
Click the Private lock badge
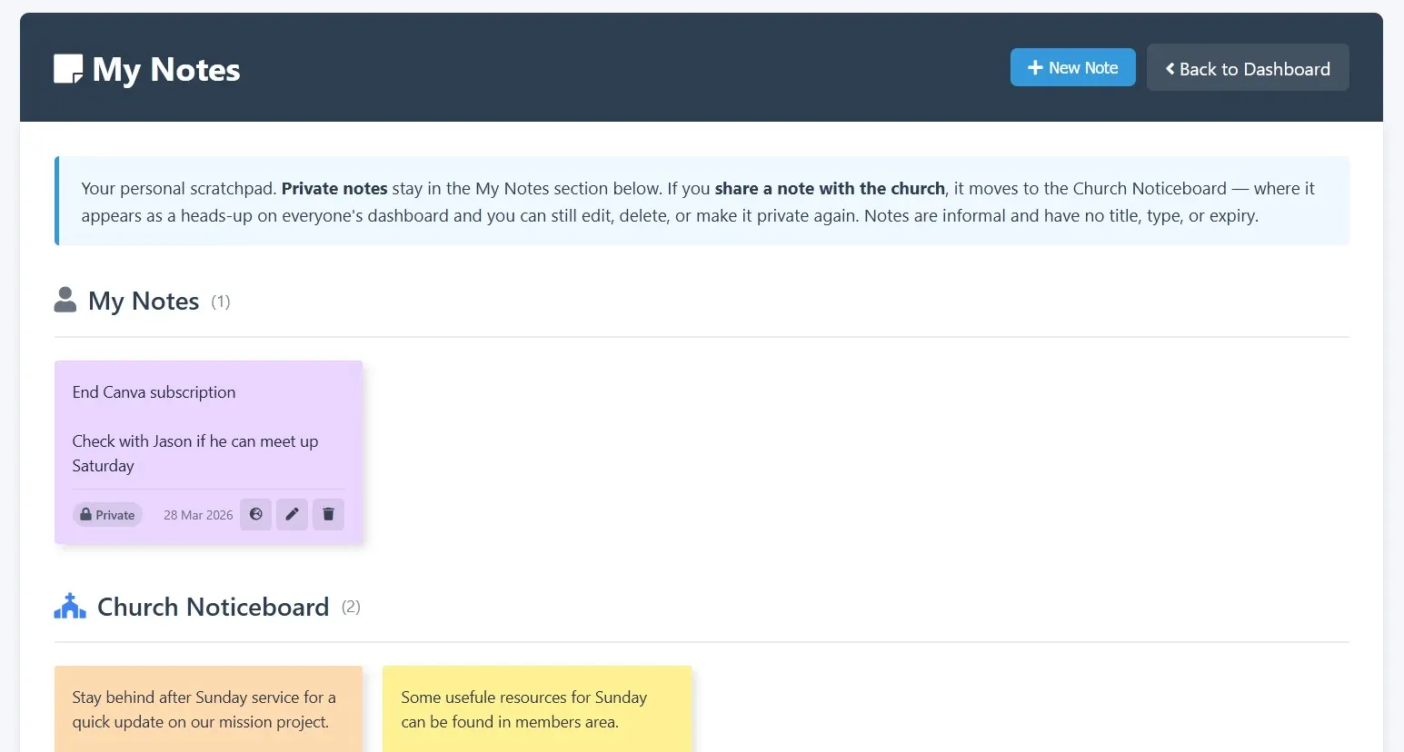click(x=107, y=515)
